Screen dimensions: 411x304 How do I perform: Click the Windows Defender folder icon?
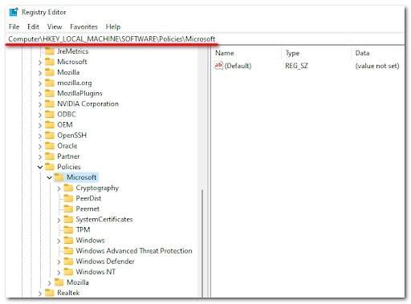[x=68, y=261]
